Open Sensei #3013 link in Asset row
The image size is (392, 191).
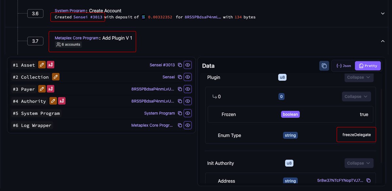[x=162, y=65]
